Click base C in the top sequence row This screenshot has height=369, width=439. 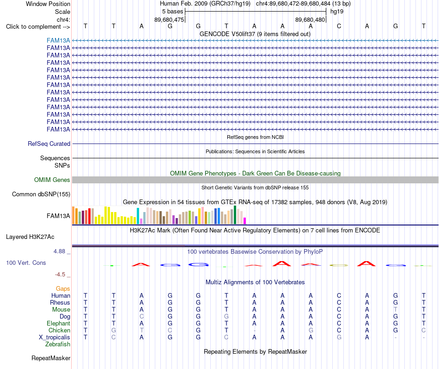[339, 26]
